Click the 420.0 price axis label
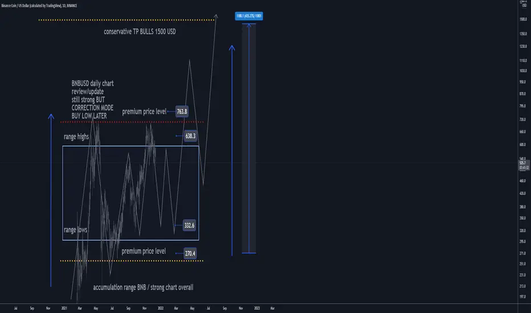531x313 pixels. [522, 193]
